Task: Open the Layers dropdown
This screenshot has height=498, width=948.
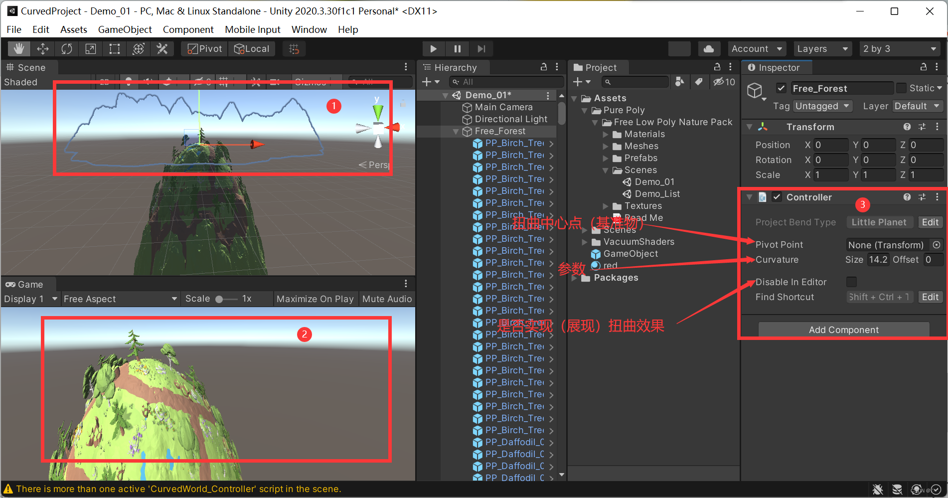Action: click(x=822, y=48)
